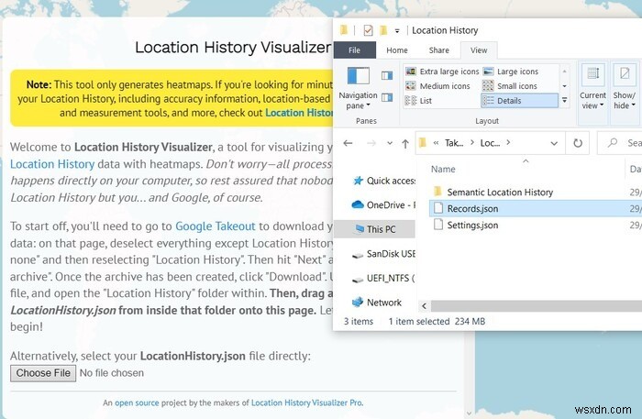Image resolution: width=642 pixels, height=419 pixels.
Task: Click Properties quick access toolbar icon
Action: (x=368, y=30)
